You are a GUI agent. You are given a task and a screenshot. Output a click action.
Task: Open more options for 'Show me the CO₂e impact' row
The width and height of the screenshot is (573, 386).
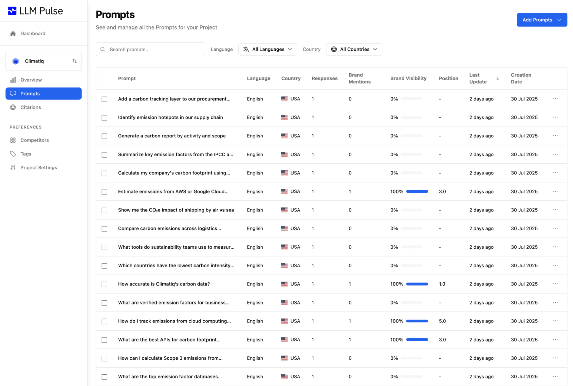[x=555, y=210]
